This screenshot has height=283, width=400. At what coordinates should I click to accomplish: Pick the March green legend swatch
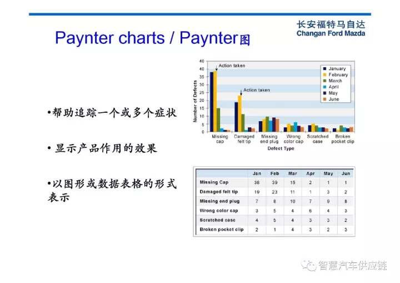point(324,81)
